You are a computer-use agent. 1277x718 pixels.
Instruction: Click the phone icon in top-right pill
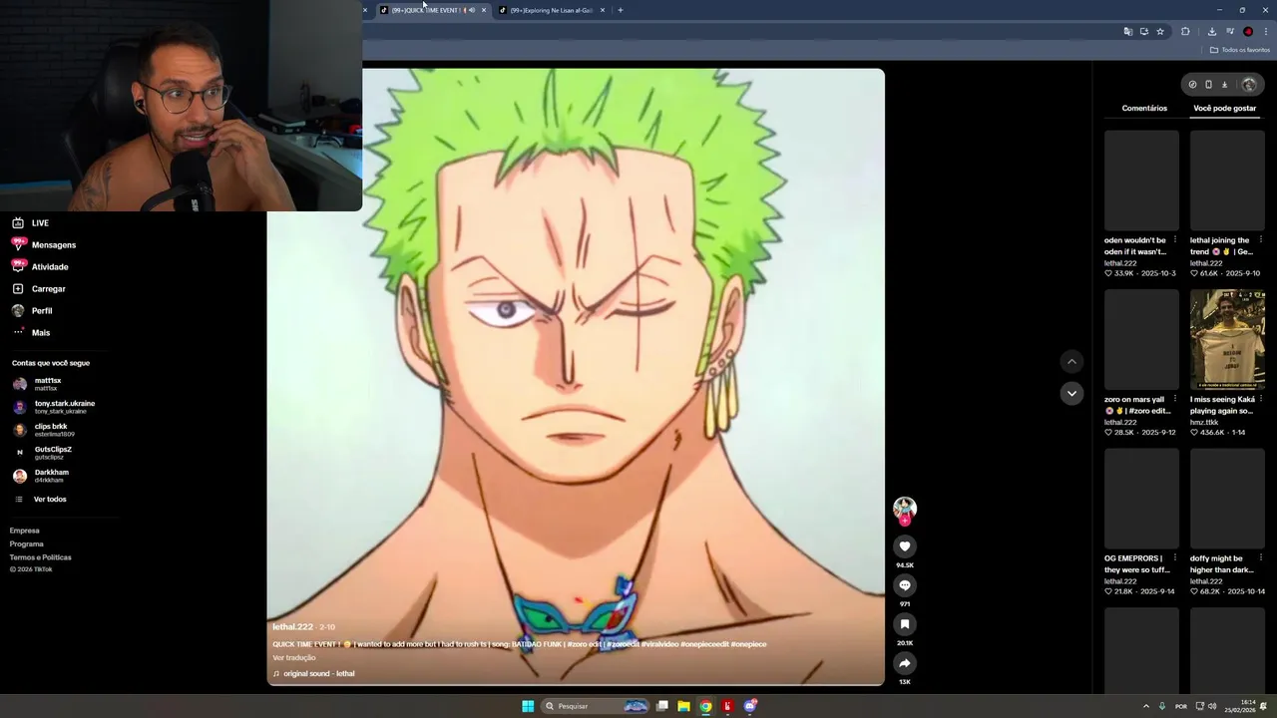tap(1208, 85)
